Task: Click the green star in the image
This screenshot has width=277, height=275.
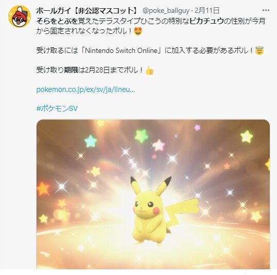Action: coord(141,136)
